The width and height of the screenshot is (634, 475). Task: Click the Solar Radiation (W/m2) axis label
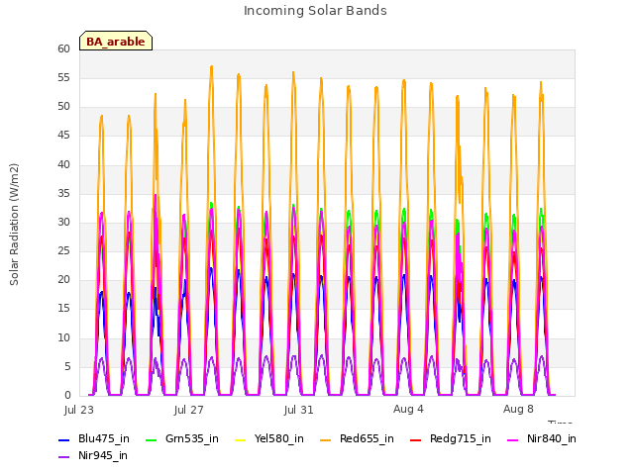(x=14, y=225)
